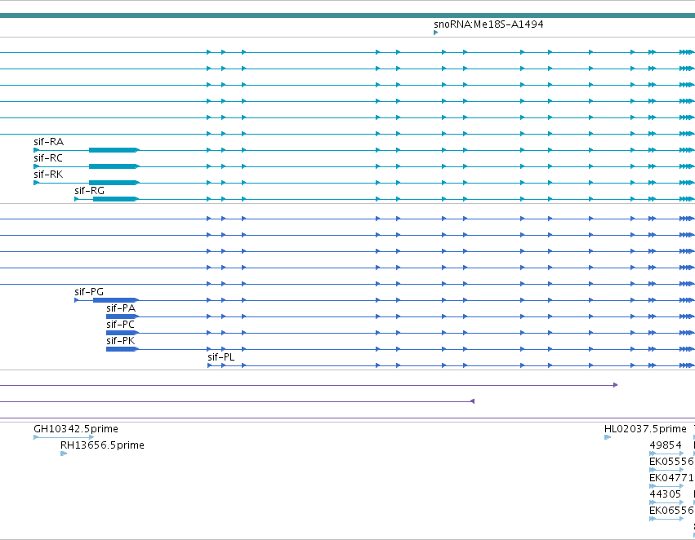Viewport: 695px width, 540px height.
Task: Click the HL02037.5prime arrow glyph
Action: 608,437
